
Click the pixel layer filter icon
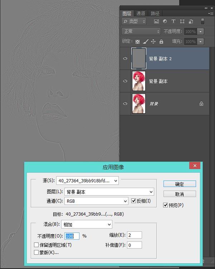(156, 21)
